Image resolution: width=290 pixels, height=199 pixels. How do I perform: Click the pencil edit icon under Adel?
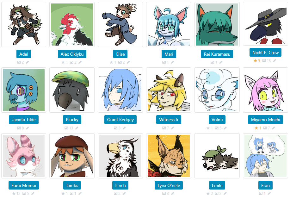[28, 62]
